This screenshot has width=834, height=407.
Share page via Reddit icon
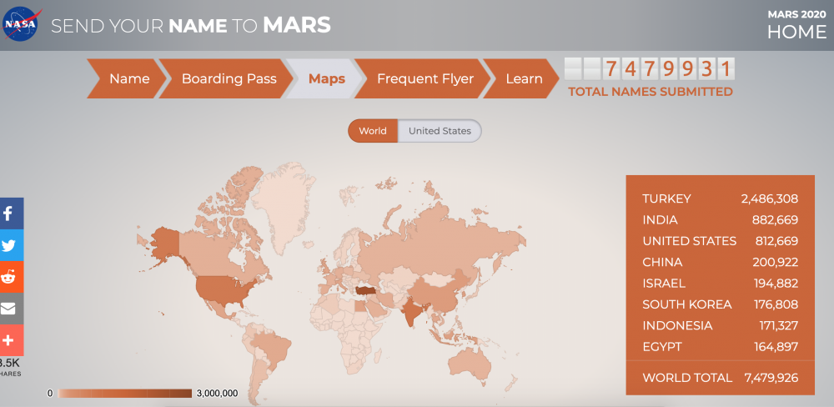click(10, 277)
